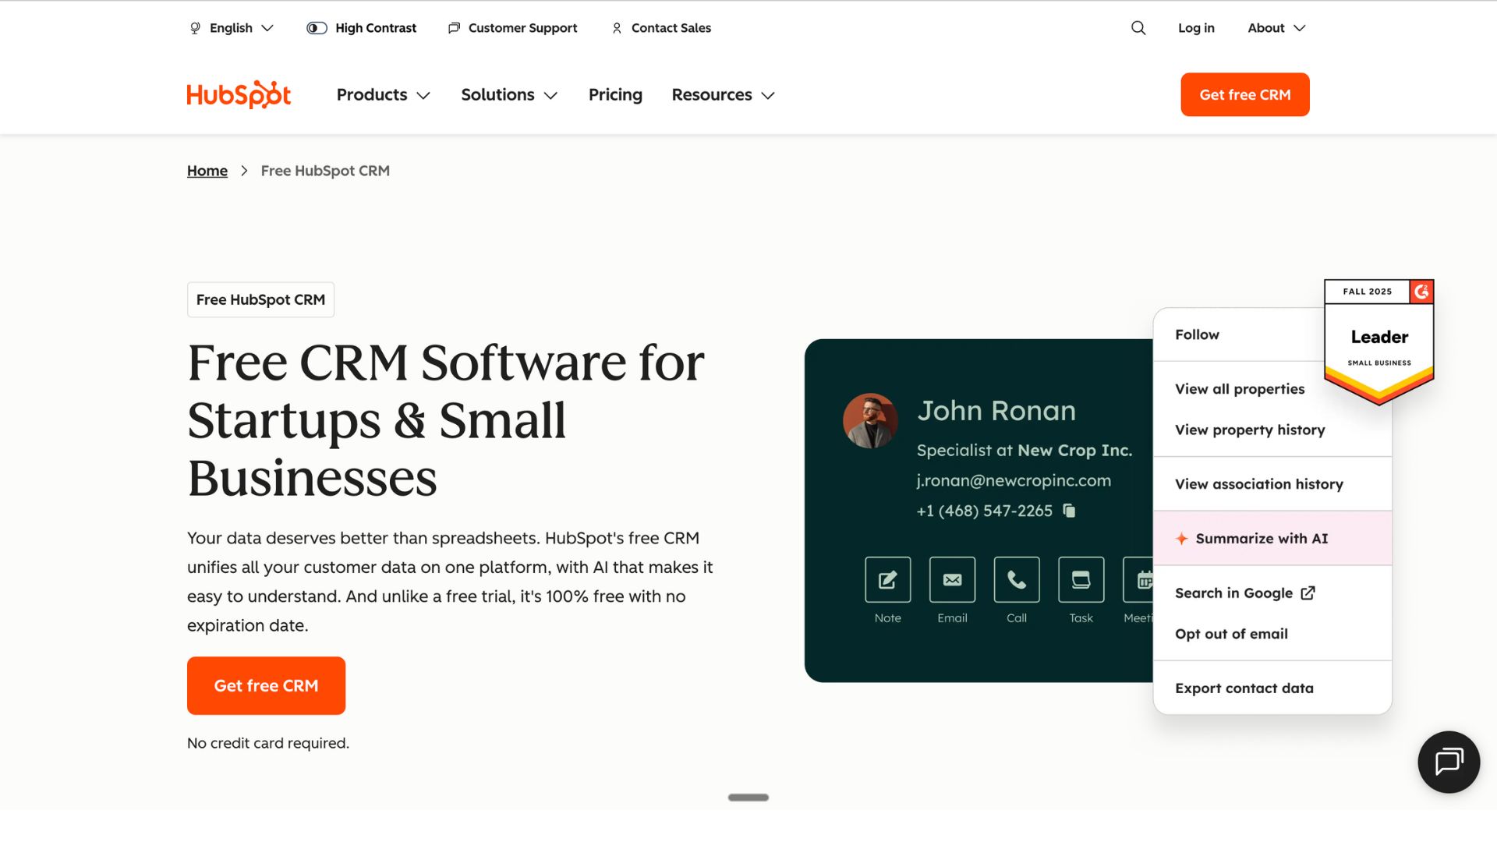Click the search magnifier icon

(x=1138, y=28)
